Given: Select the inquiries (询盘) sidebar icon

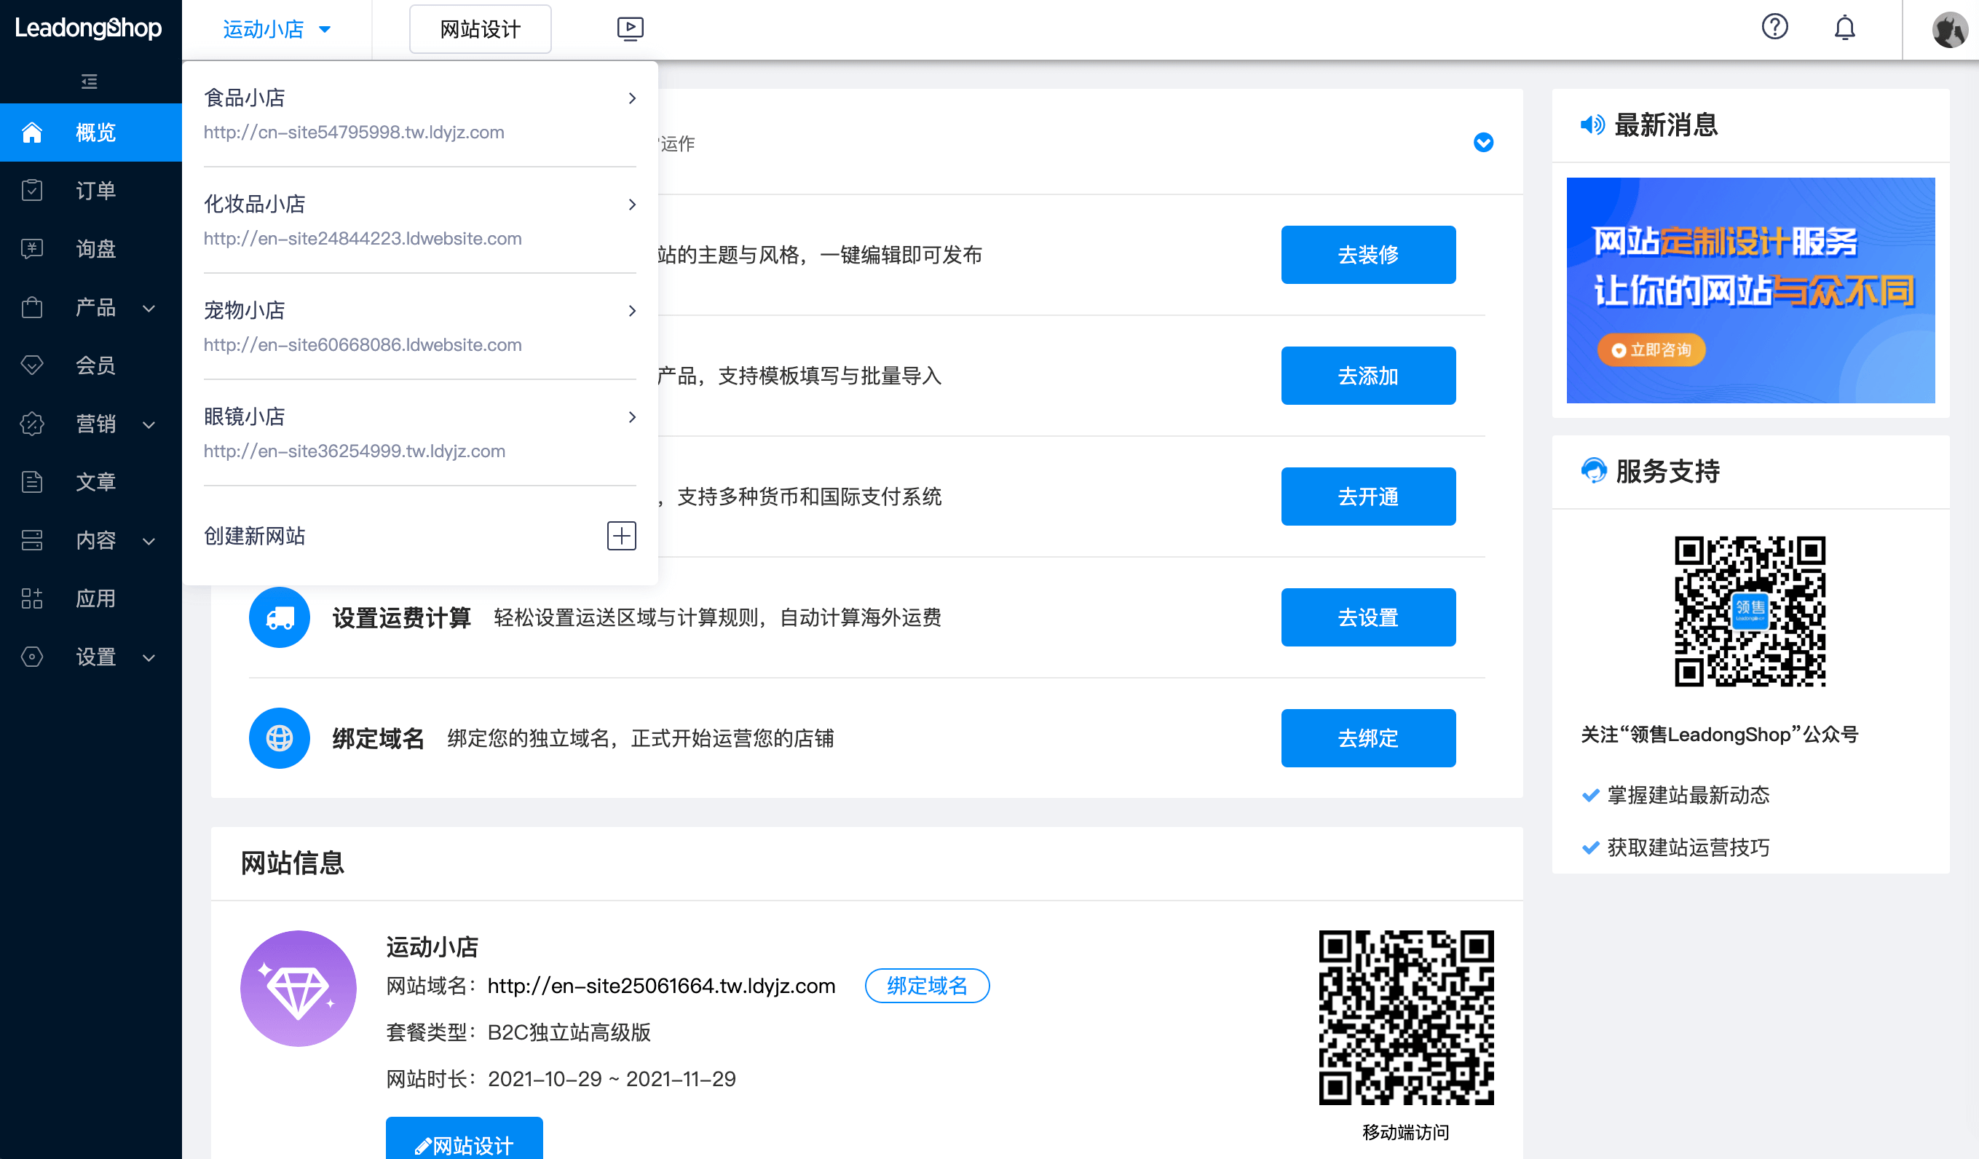Looking at the screenshot, I should pos(31,249).
